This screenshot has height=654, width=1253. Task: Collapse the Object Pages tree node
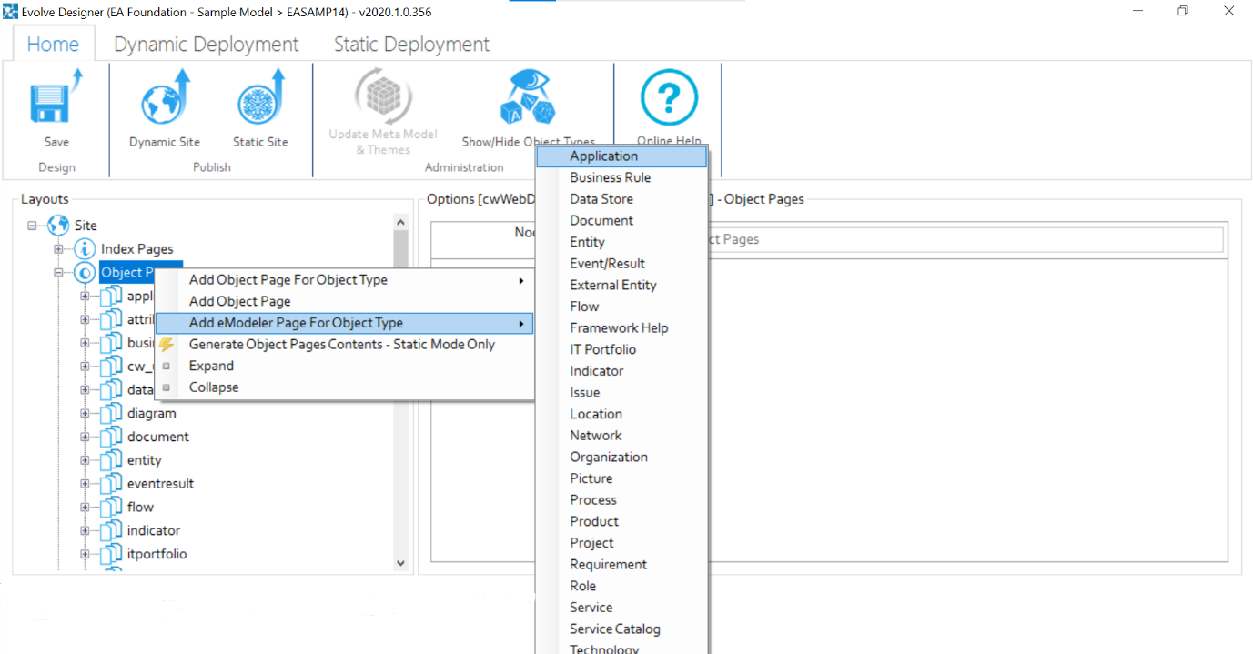59,272
